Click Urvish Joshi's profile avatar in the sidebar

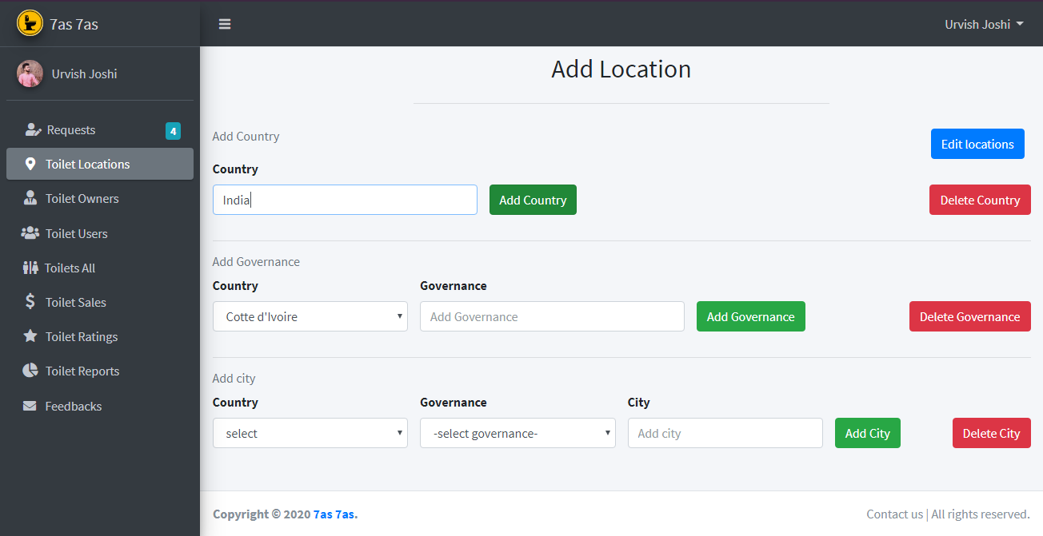pyautogui.click(x=30, y=73)
